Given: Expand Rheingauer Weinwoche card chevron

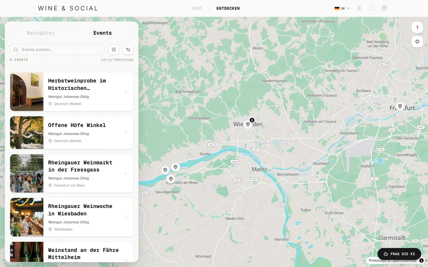Looking at the screenshot, I should coord(126,217).
